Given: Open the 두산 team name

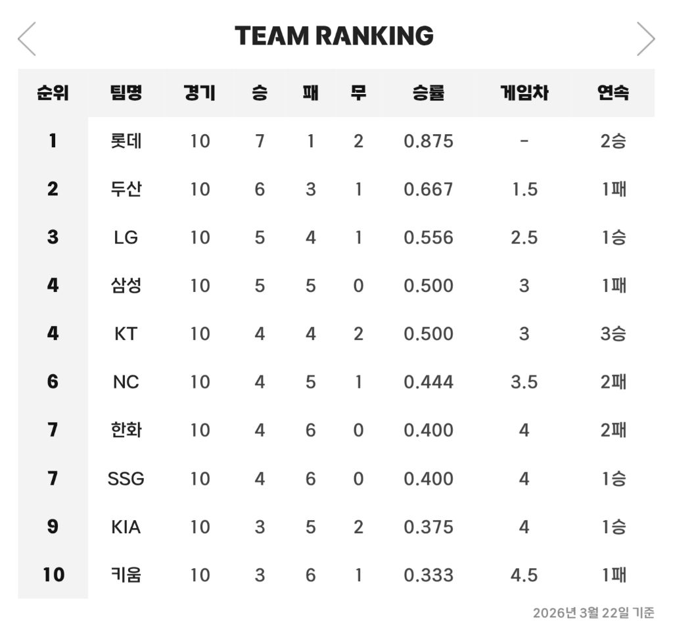Looking at the screenshot, I should click(x=126, y=189).
